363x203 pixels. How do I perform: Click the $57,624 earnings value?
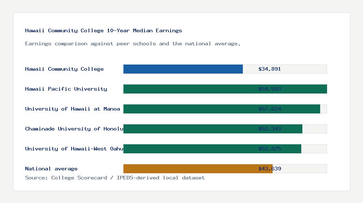(270, 109)
